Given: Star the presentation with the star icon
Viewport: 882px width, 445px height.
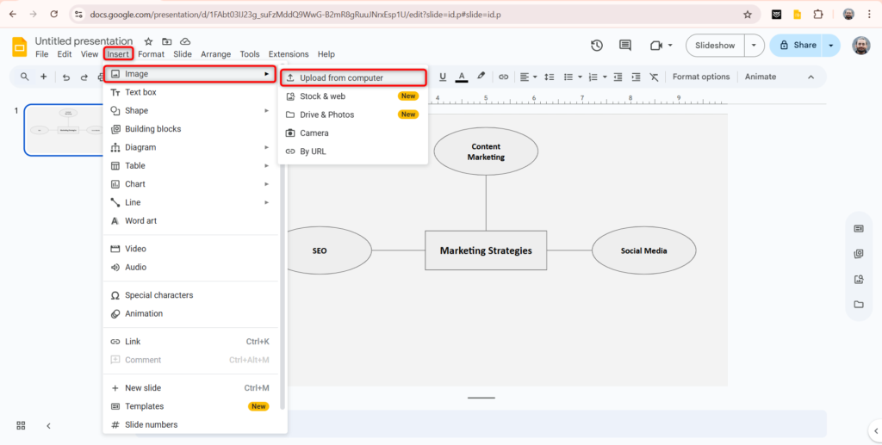Looking at the screenshot, I should coord(148,41).
